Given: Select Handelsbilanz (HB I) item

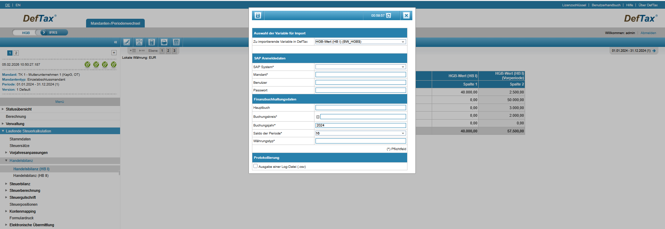Looking at the screenshot, I should pos(31,169).
